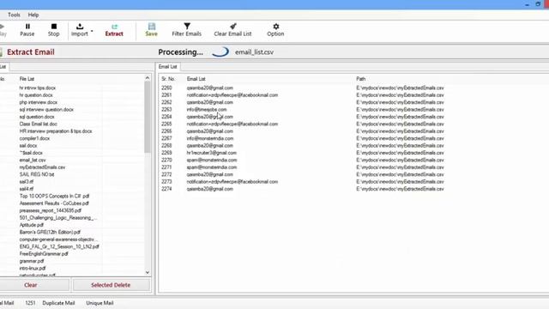Click the Clear button under file list
This screenshot has height=309, width=549.
31,285
